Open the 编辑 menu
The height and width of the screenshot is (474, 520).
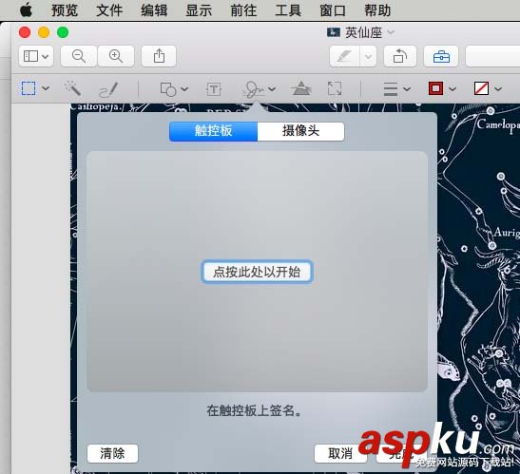(x=154, y=10)
